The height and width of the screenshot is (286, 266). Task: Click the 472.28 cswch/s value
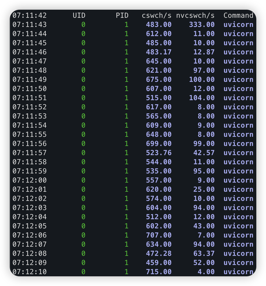(159, 254)
